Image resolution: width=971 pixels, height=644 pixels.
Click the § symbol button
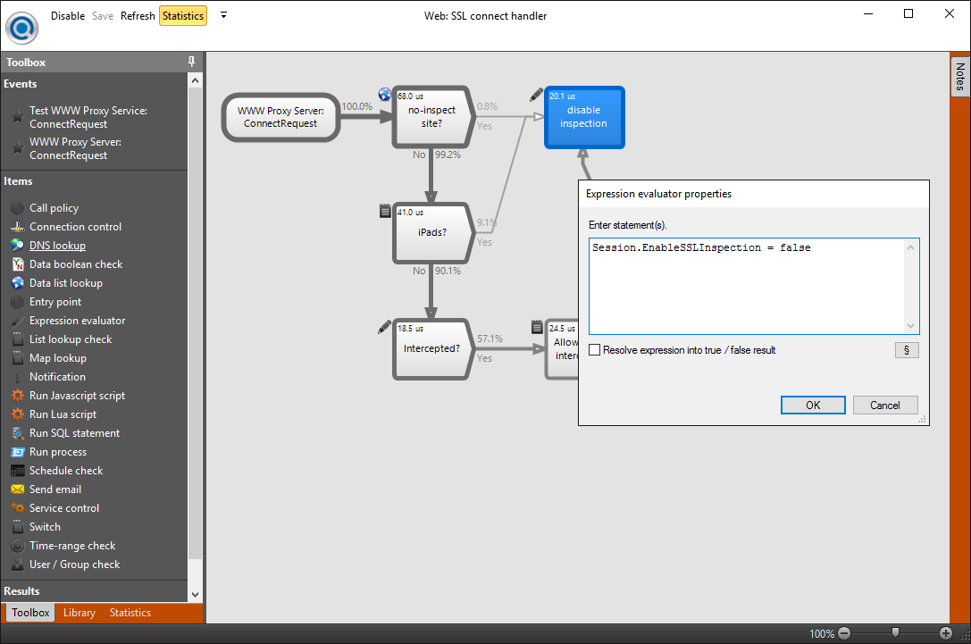(x=907, y=350)
